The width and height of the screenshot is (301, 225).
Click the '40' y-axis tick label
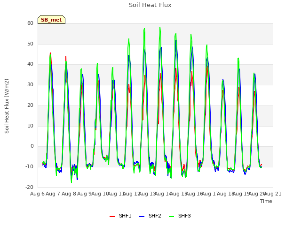point(30,64)
